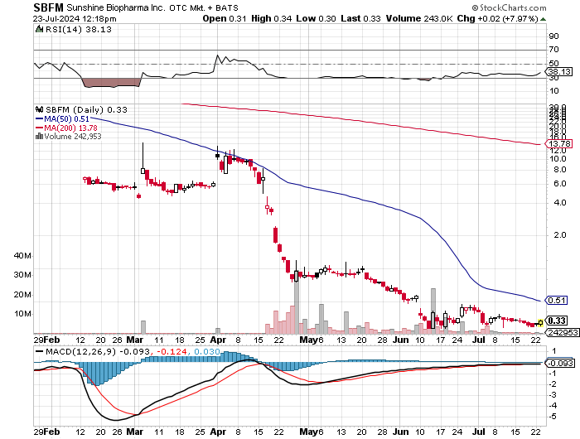Click the 2.0 price axis label
Image resolution: width=580 pixels, height=439 pixels.
[559, 235]
